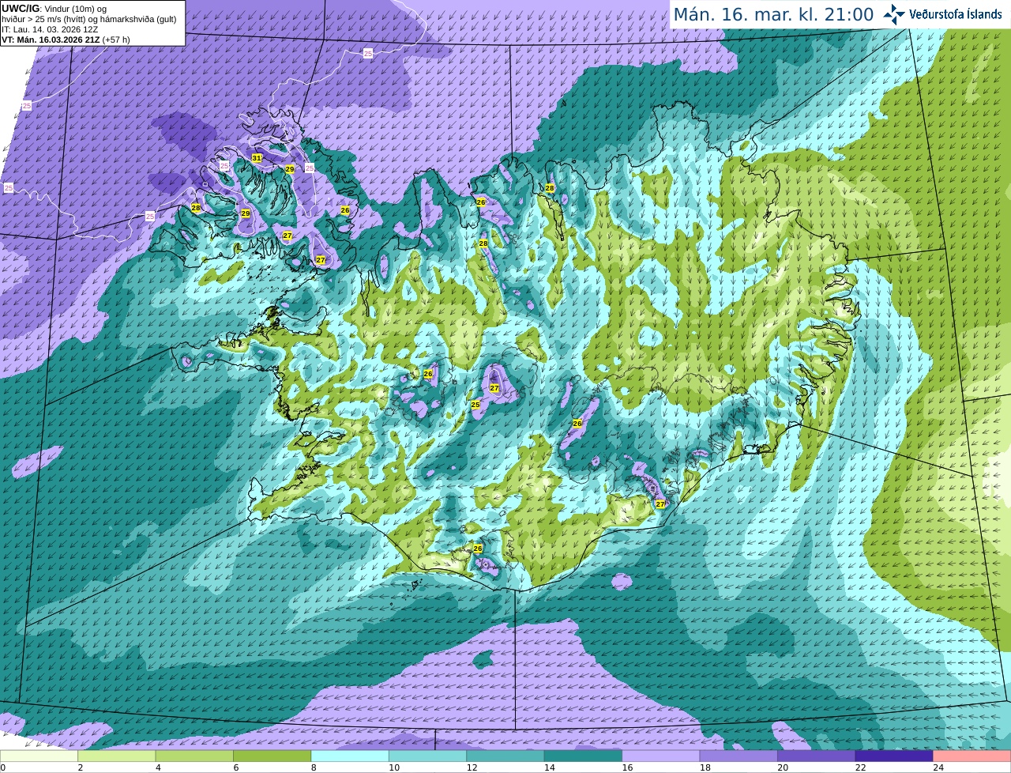Pick the 12–14 m/s medium teal swatch
Screen dimensions: 1011x773
[x=505, y=756]
